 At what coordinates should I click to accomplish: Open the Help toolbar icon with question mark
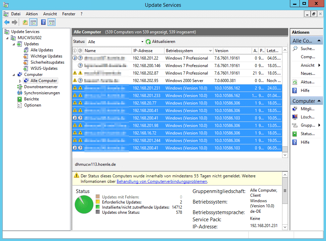(43, 22)
